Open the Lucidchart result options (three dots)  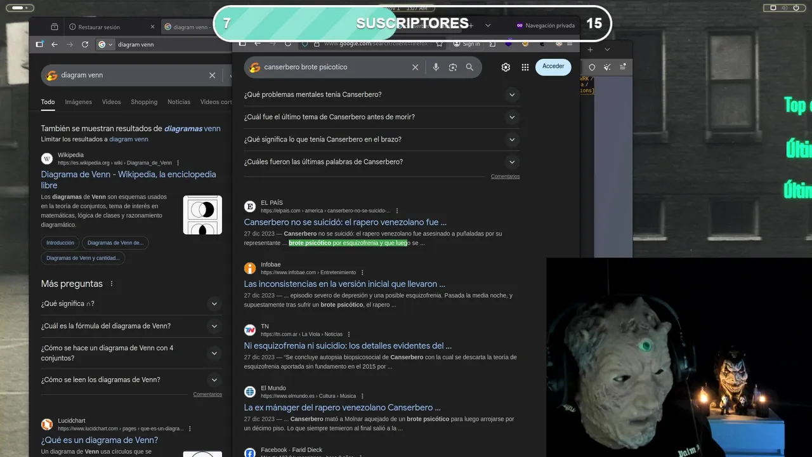(190, 428)
